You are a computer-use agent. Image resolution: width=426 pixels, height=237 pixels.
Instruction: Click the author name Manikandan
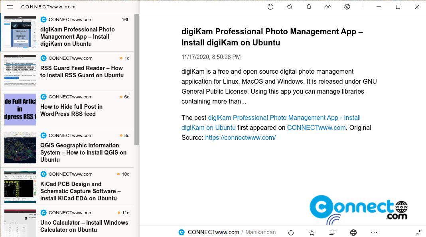(x=260, y=232)
